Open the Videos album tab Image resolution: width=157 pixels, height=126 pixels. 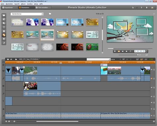4,15
